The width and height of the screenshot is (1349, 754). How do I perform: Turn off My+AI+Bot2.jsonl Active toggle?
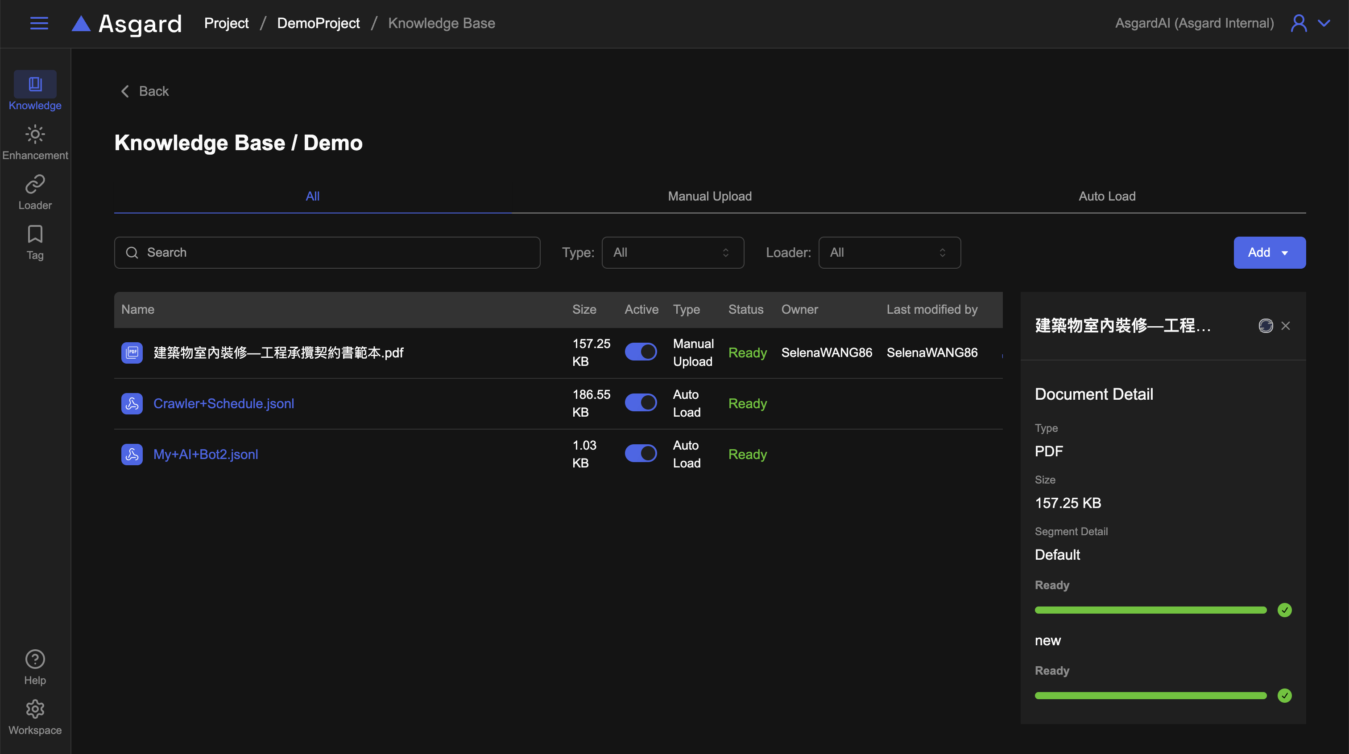[x=641, y=454]
